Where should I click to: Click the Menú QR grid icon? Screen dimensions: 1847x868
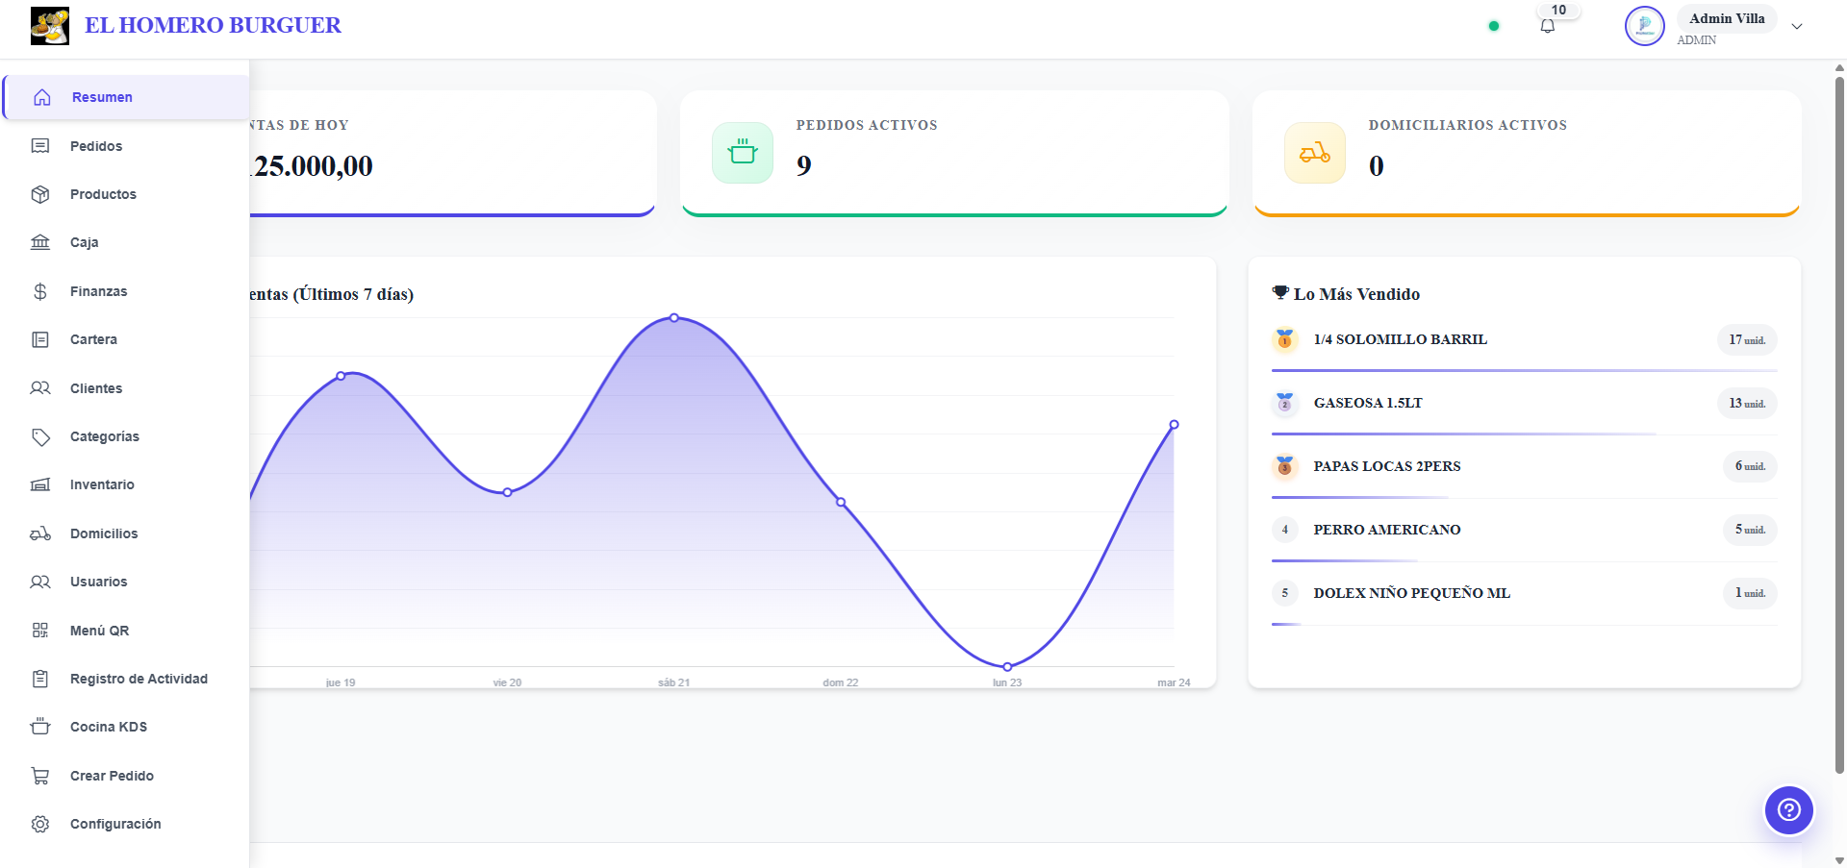39,630
